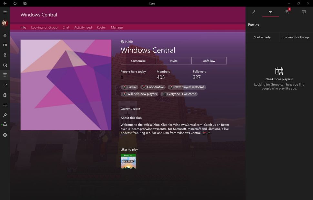
Task: Toggle the hamburger menu in top left
Action: click(5, 12)
